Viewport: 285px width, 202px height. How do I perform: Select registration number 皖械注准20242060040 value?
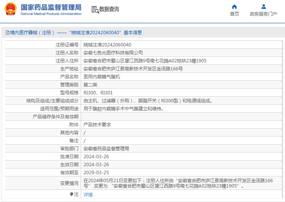pos(107,45)
